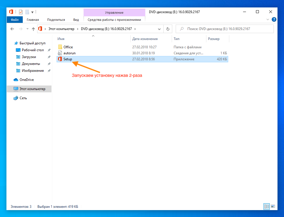Open the Customize Quick Access Toolbar dropdown
The image size is (284, 217).
point(32,12)
